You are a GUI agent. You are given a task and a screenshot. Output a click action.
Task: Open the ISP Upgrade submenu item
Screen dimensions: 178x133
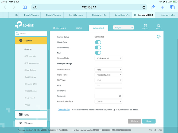30,56
